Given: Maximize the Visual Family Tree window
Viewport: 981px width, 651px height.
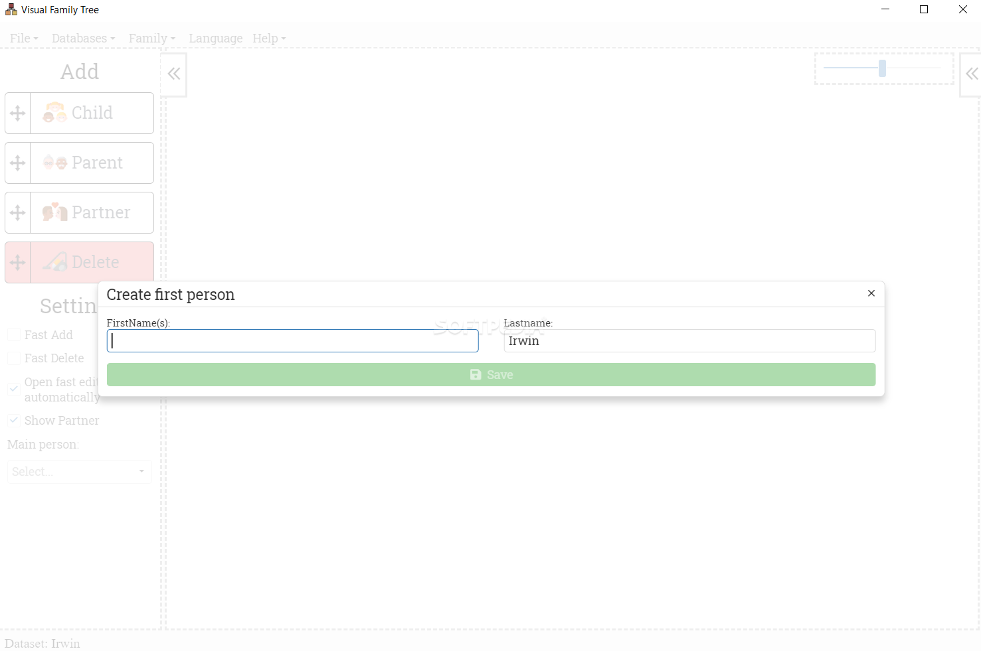Looking at the screenshot, I should pyautogui.click(x=924, y=9).
